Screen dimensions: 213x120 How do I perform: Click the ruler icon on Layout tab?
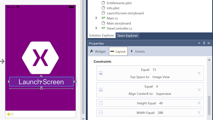coord(112,51)
